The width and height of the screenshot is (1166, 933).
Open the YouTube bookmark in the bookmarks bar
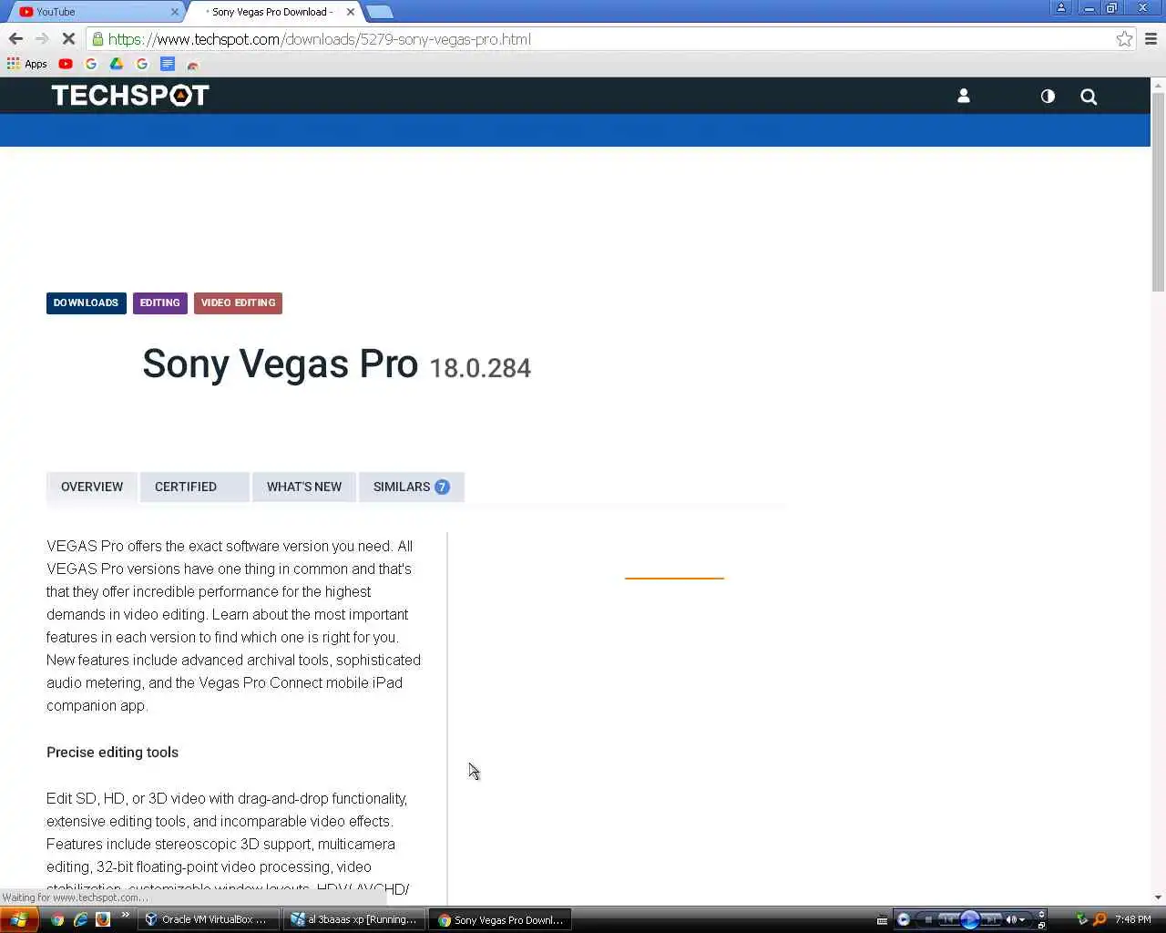(x=66, y=64)
